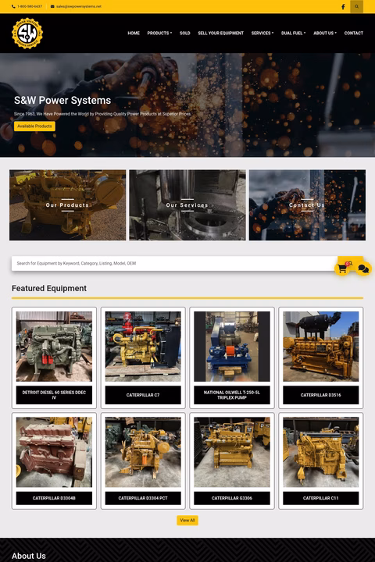The width and height of the screenshot is (375, 562).
Task: Click the About Us heading
Action: [29, 556]
